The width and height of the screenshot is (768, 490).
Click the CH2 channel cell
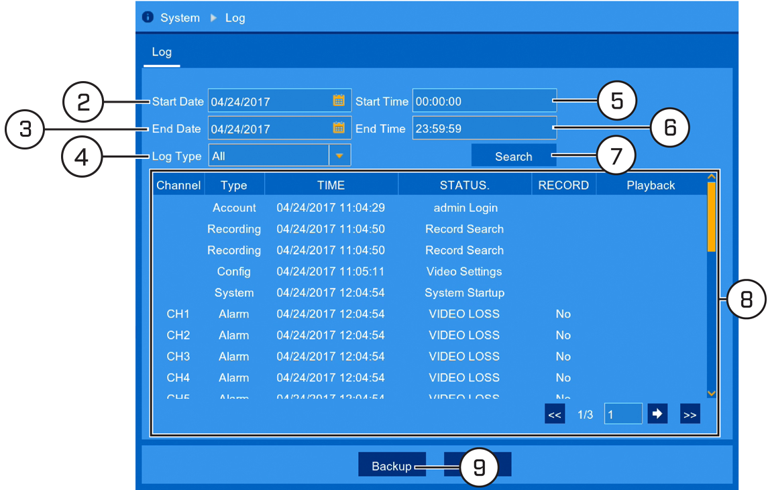(x=178, y=335)
